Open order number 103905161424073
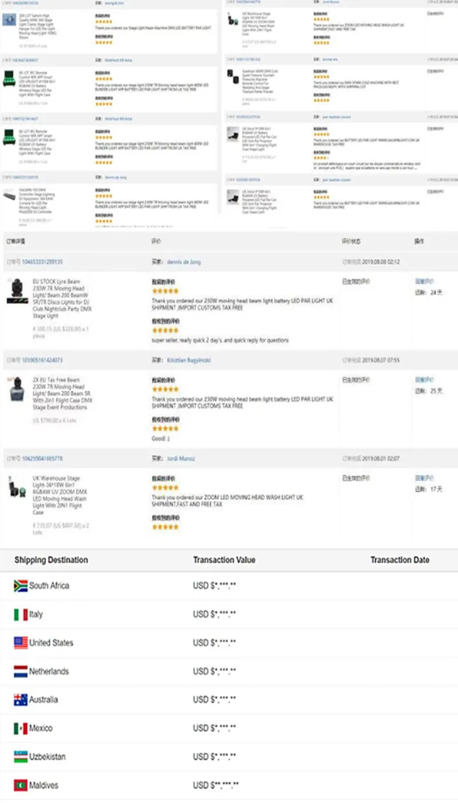 42,360
